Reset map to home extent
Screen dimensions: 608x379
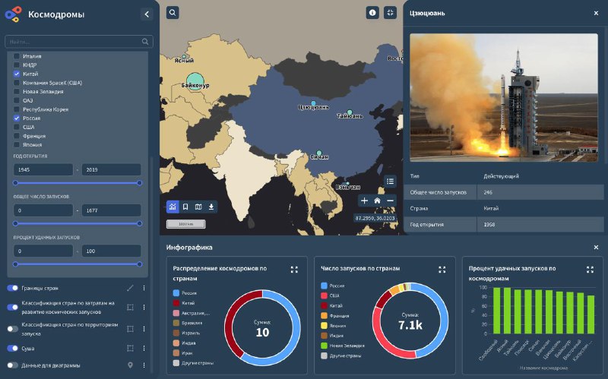point(377,201)
